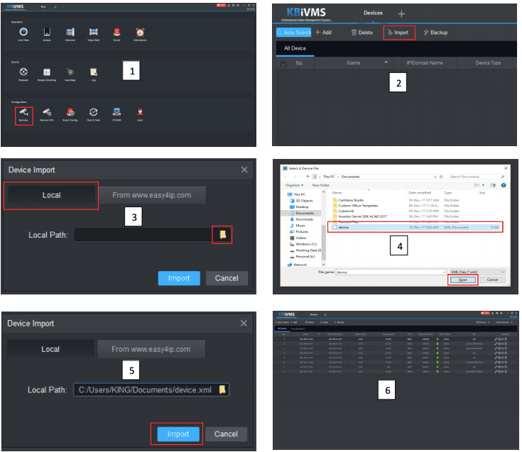The image size is (522, 452).
Task: Click Open in the file dialog
Action: tap(462, 280)
